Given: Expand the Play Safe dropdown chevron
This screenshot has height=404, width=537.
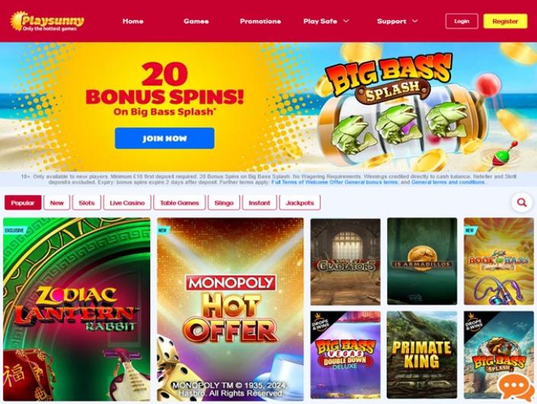Looking at the screenshot, I should (x=347, y=21).
